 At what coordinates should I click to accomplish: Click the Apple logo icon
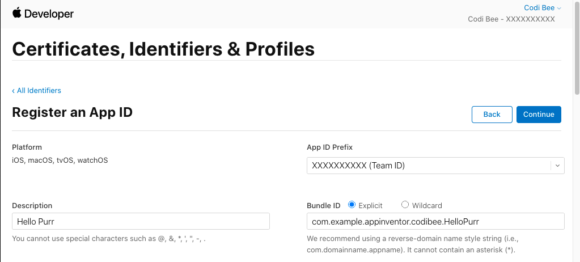click(16, 12)
